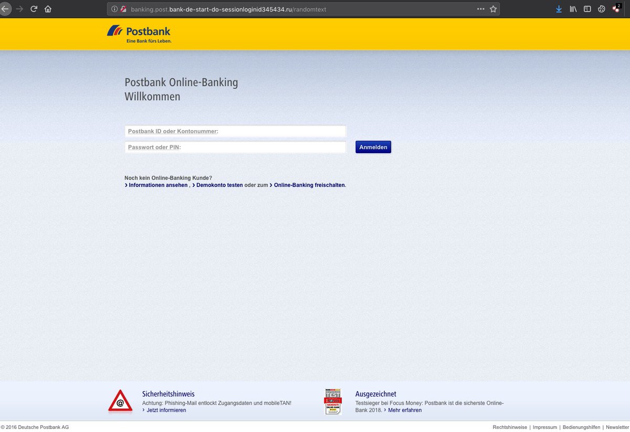Click the Postbank logo
The height and width of the screenshot is (432, 630).
pos(139,34)
